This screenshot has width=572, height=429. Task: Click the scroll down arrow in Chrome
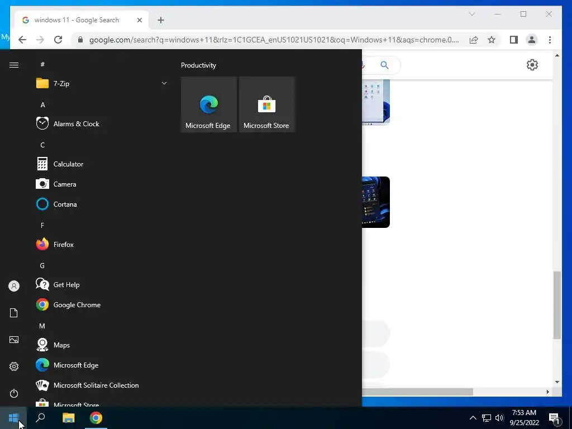(557, 382)
